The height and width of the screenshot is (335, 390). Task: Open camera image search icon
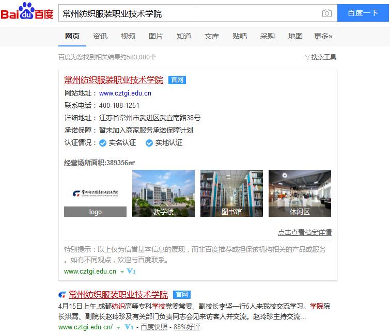click(x=327, y=13)
